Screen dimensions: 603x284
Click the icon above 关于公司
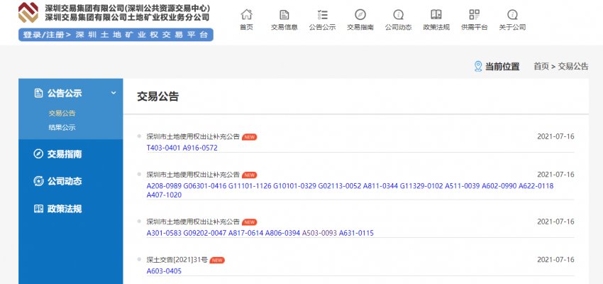pos(512,15)
